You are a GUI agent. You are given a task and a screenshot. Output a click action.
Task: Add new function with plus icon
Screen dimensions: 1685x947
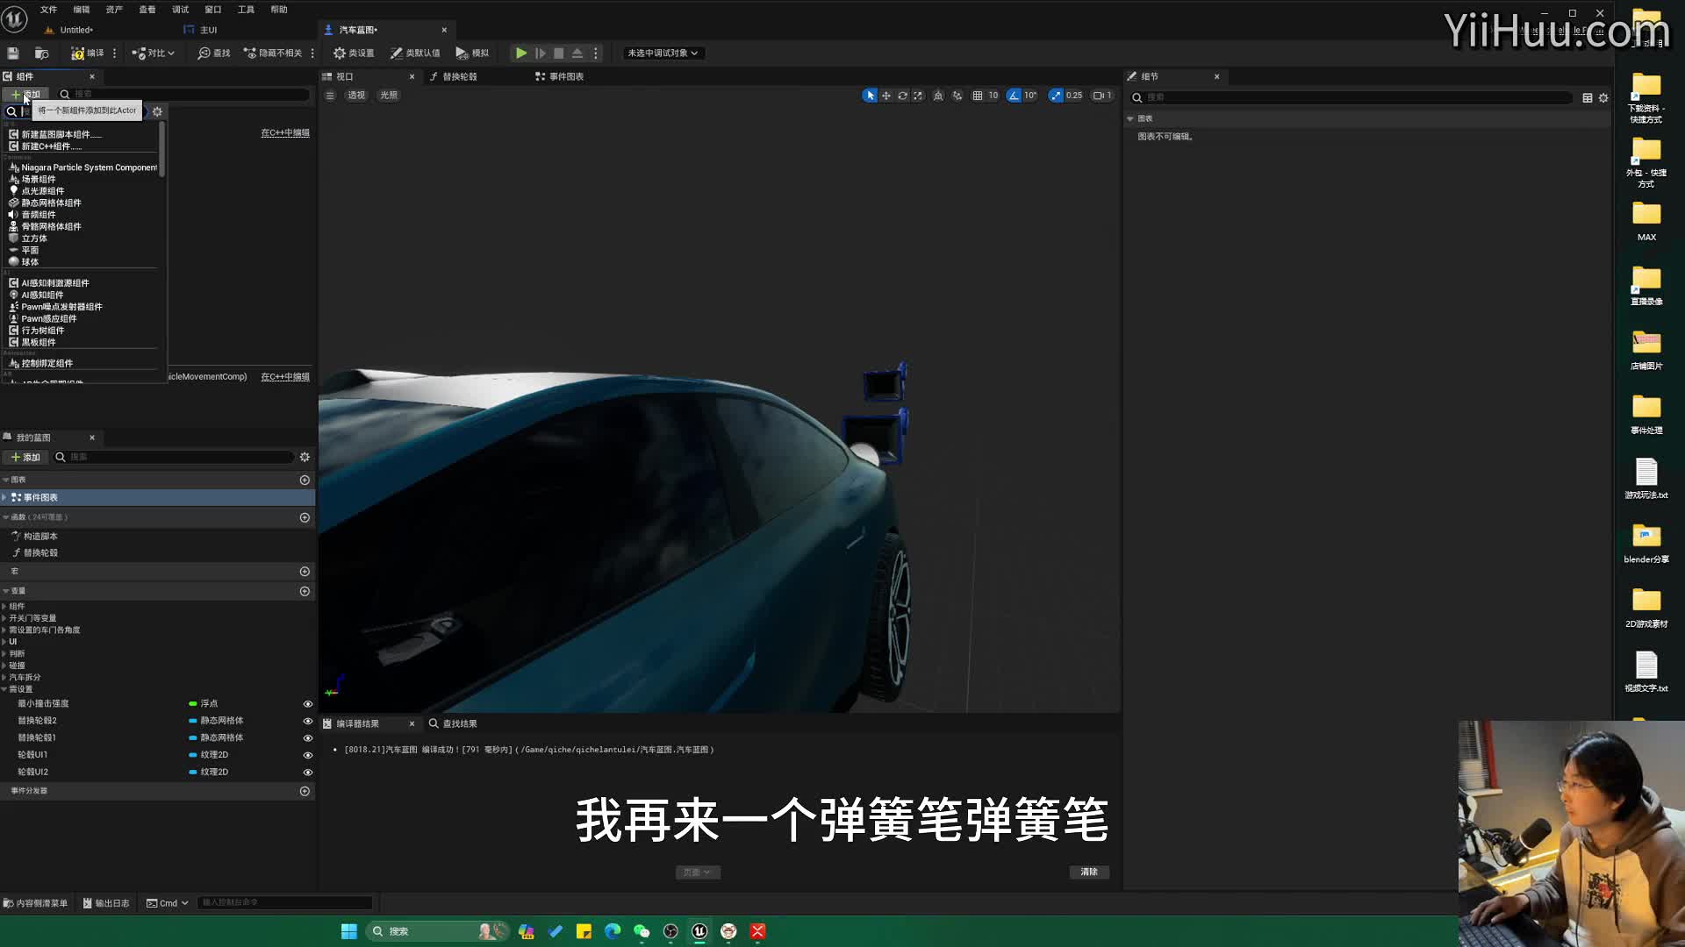305,518
